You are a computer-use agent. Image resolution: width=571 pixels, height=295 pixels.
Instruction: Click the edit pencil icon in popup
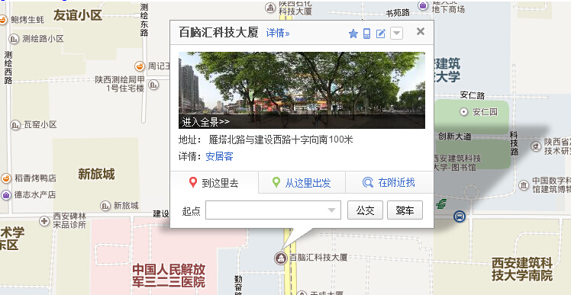(381, 34)
